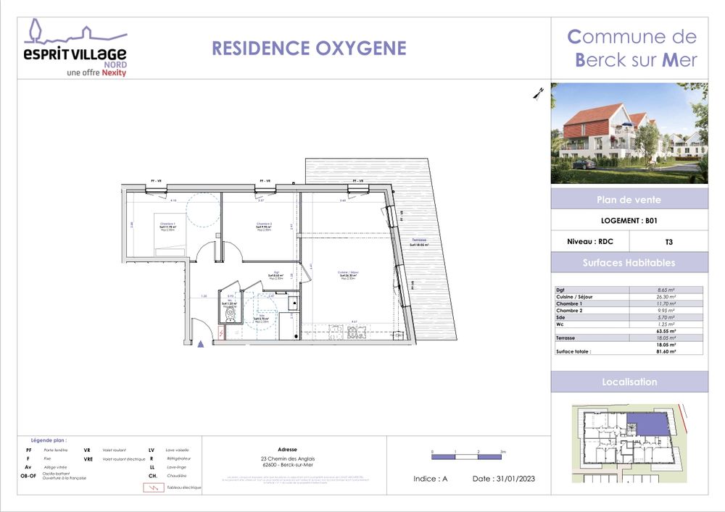
Task: Click the kitchen sink symbol on counter
Action: point(336,332)
